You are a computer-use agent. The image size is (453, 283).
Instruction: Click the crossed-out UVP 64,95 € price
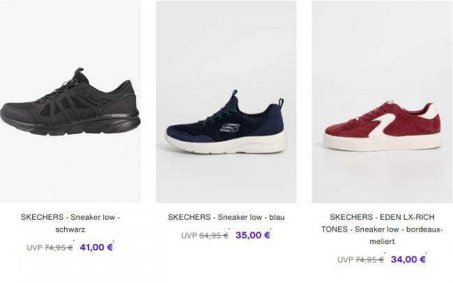coord(205,236)
